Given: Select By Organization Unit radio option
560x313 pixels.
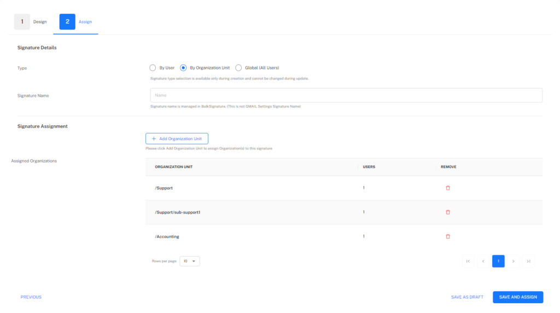Looking at the screenshot, I should (183, 68).
